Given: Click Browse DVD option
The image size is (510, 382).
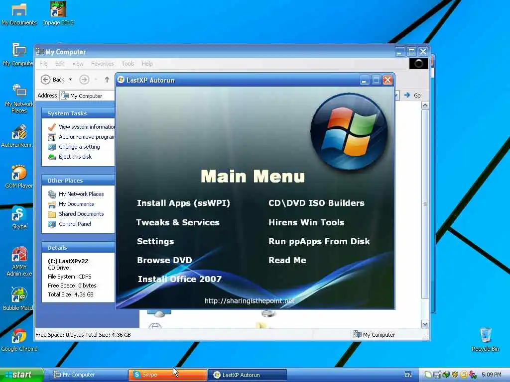Looking at the screenshot, I should 164,260.
